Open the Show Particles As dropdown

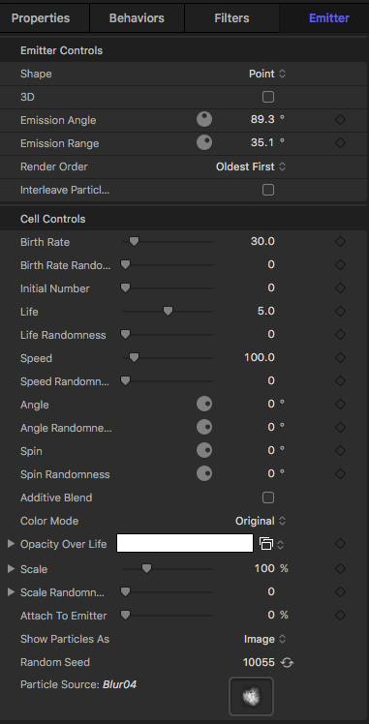tap(265, 639)
